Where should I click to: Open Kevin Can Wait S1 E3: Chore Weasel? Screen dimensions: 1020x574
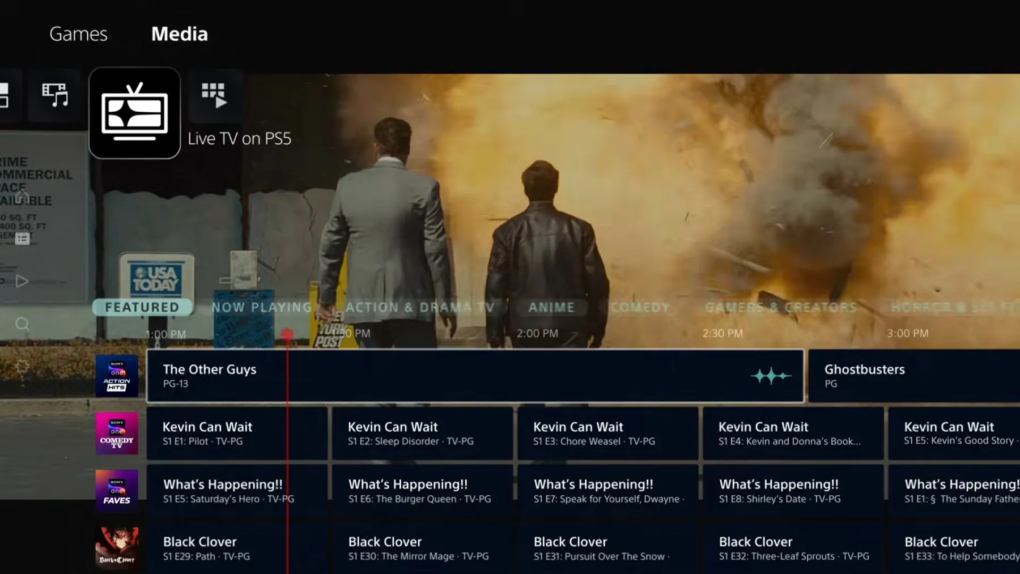pyautogui.click(x=607, y=433)
